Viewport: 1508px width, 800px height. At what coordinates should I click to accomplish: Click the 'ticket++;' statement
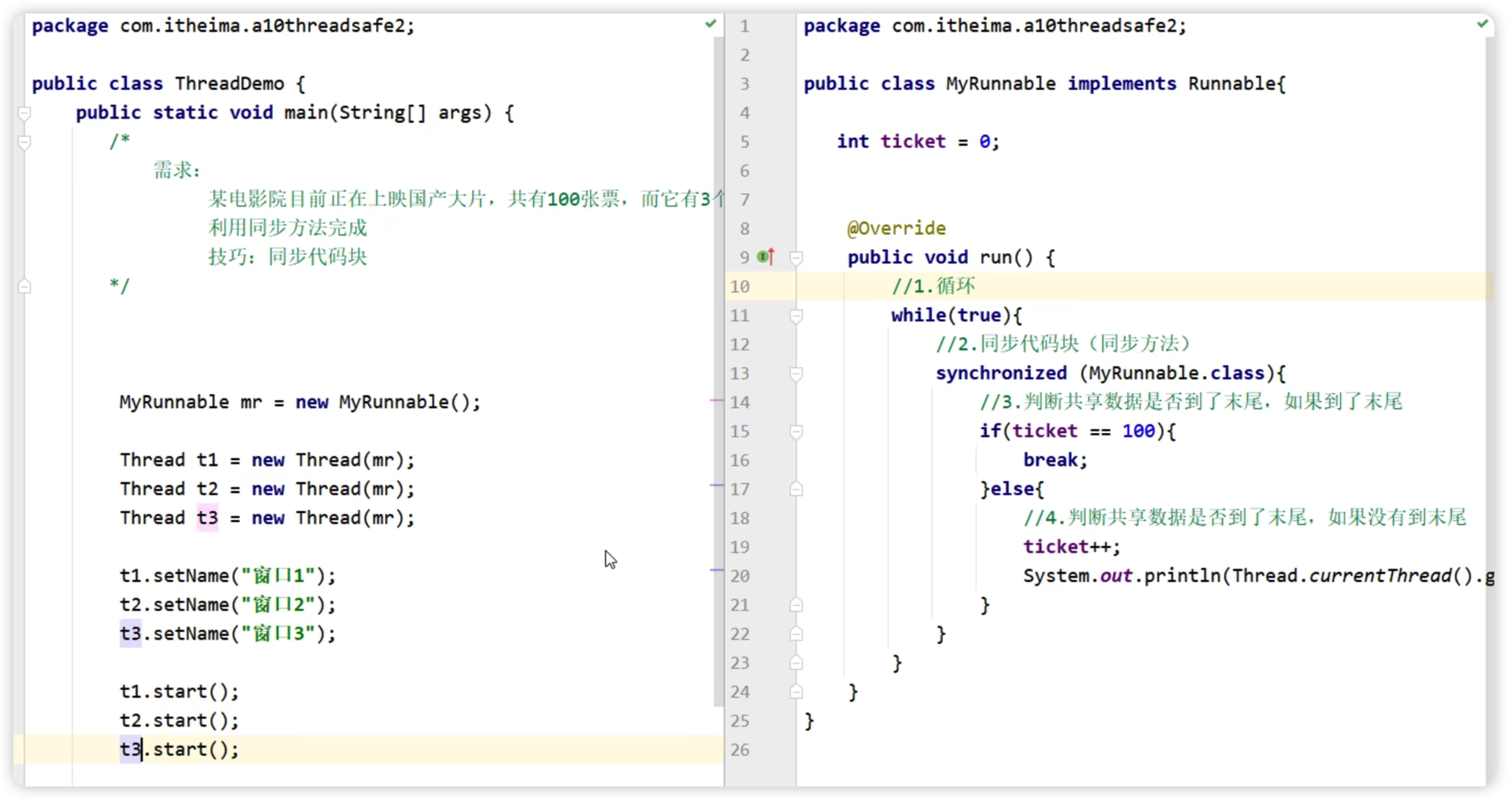(x=1071, y=547)
